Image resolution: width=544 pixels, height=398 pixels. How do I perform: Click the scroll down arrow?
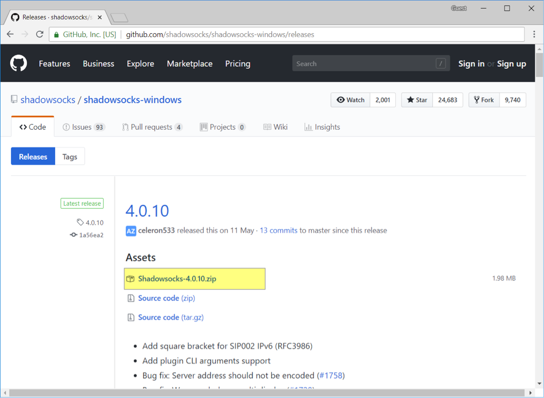click(x=539, y=384)
